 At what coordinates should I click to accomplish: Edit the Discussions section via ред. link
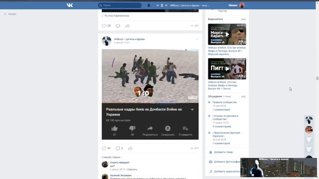point(244,96)
